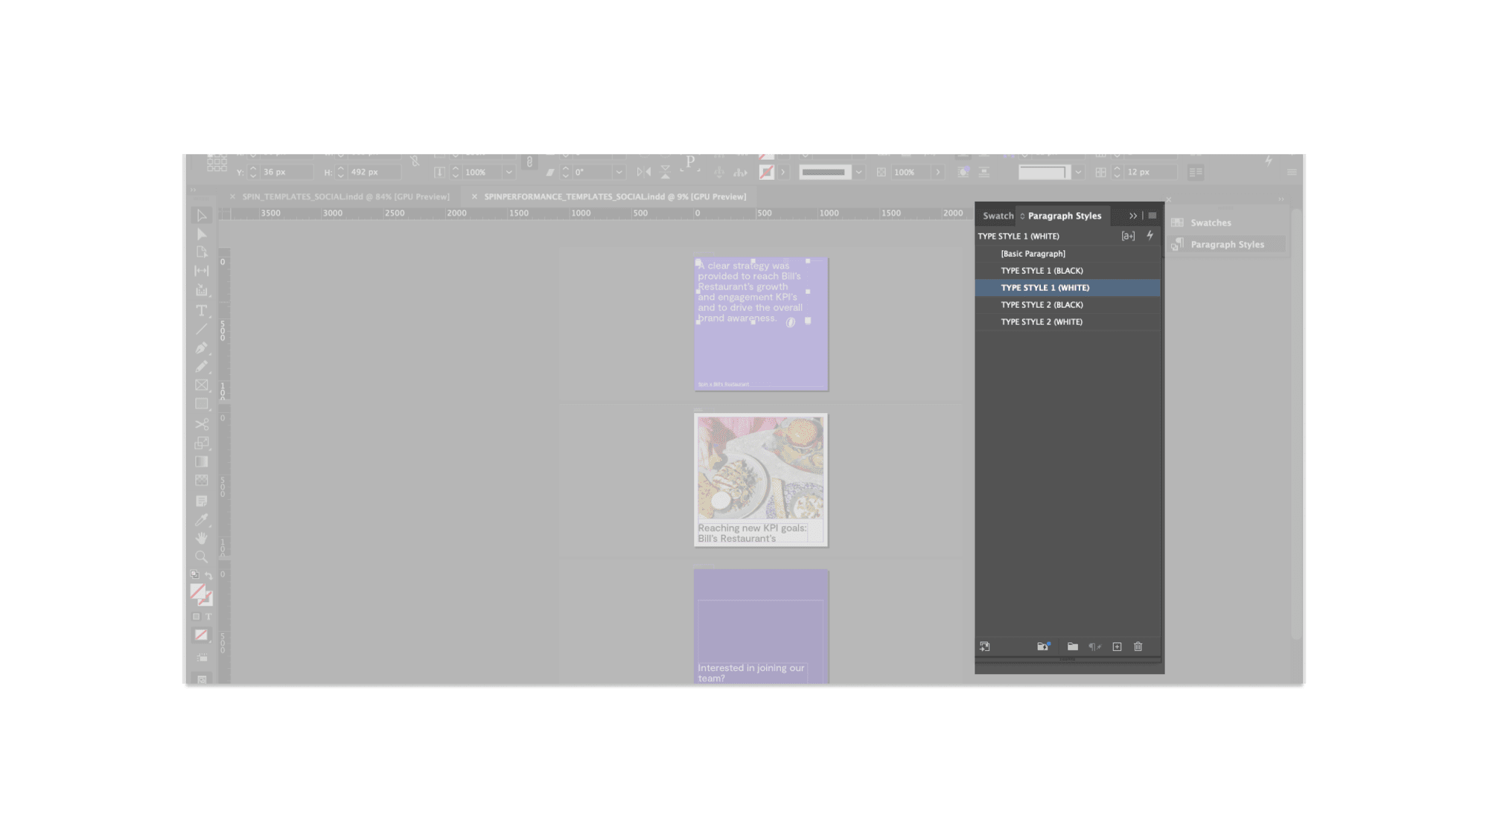
Task: Select the Note tool
Action: coord(202,501)
